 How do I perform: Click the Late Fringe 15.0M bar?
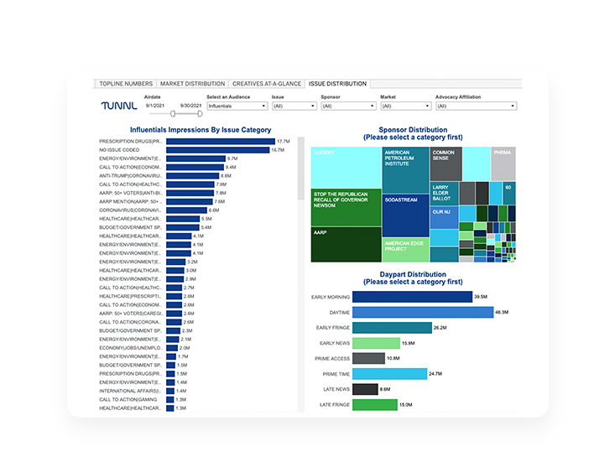[x=375, y=405]
